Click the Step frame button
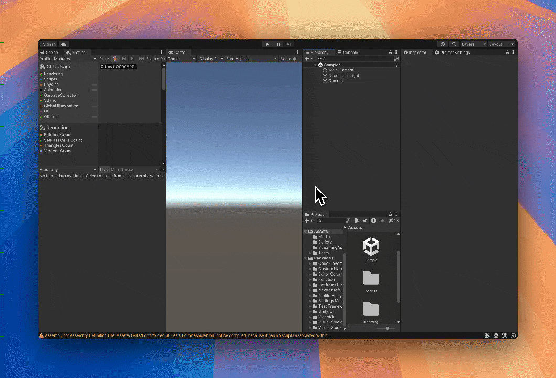Viewport: 556px width, 378px height. (x=288, y=44)
